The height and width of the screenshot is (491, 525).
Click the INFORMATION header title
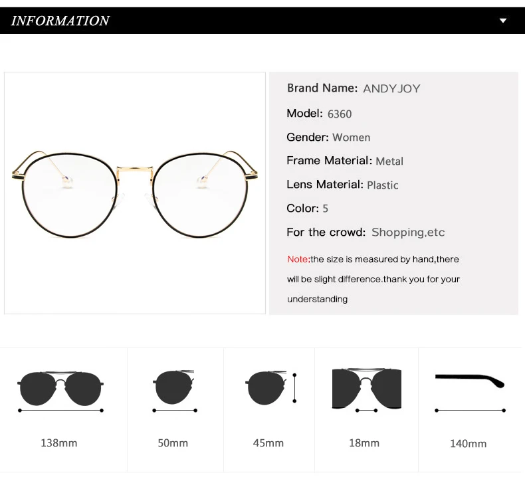60,21
